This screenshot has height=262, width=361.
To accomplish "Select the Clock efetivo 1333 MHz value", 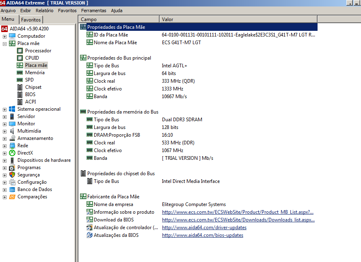I will [x=173, y=89].
